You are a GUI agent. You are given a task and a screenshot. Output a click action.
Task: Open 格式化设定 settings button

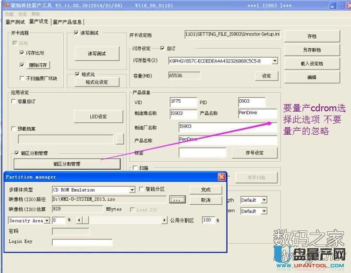point(96,82)
